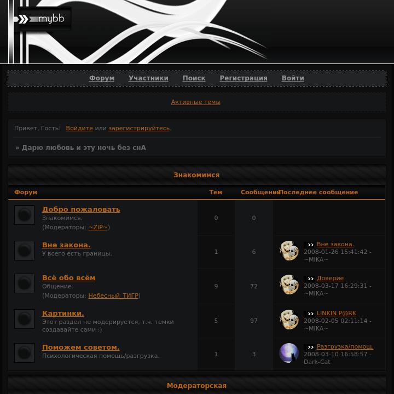Open Dark-Cat's avatar in Поможем советом row
This screenshot has height=394, width=394.
(x=289, y=353)
